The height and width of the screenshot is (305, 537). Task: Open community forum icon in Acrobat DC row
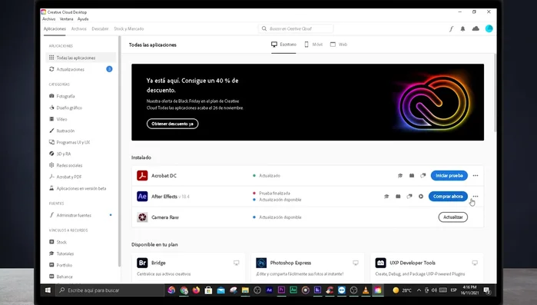[x=423, y=176]
